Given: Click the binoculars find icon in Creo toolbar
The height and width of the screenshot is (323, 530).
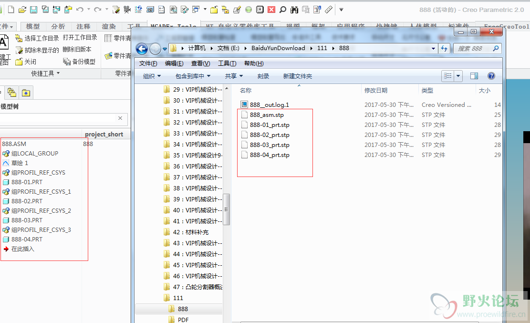Looking at the screenshot, I should 294,10.
